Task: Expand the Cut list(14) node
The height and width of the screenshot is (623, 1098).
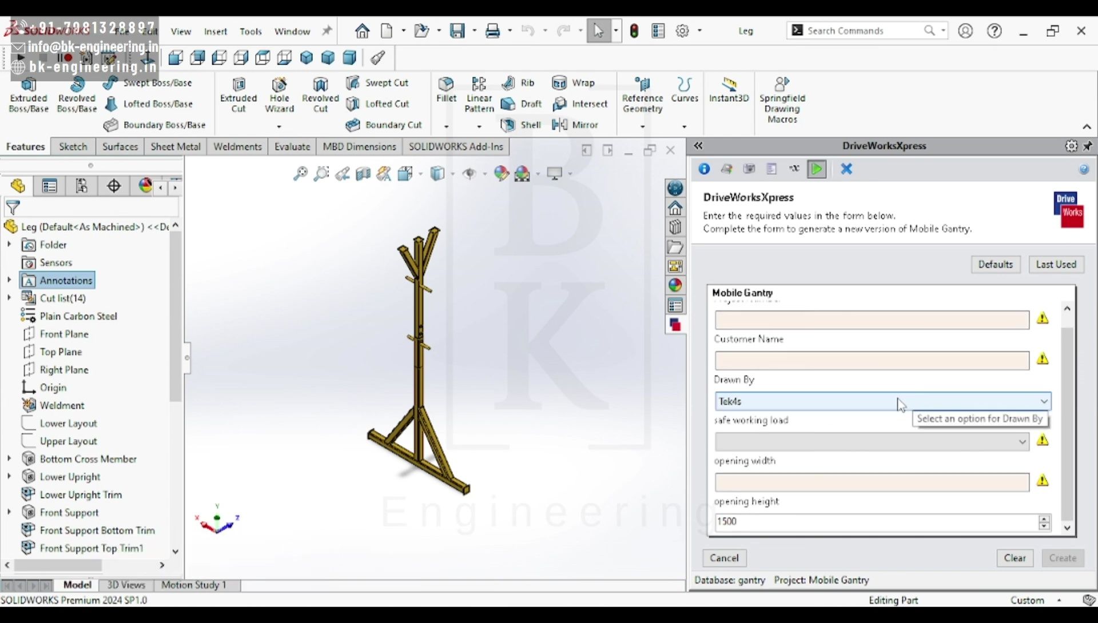Action: pyautogui.click(x=9, y=298)
